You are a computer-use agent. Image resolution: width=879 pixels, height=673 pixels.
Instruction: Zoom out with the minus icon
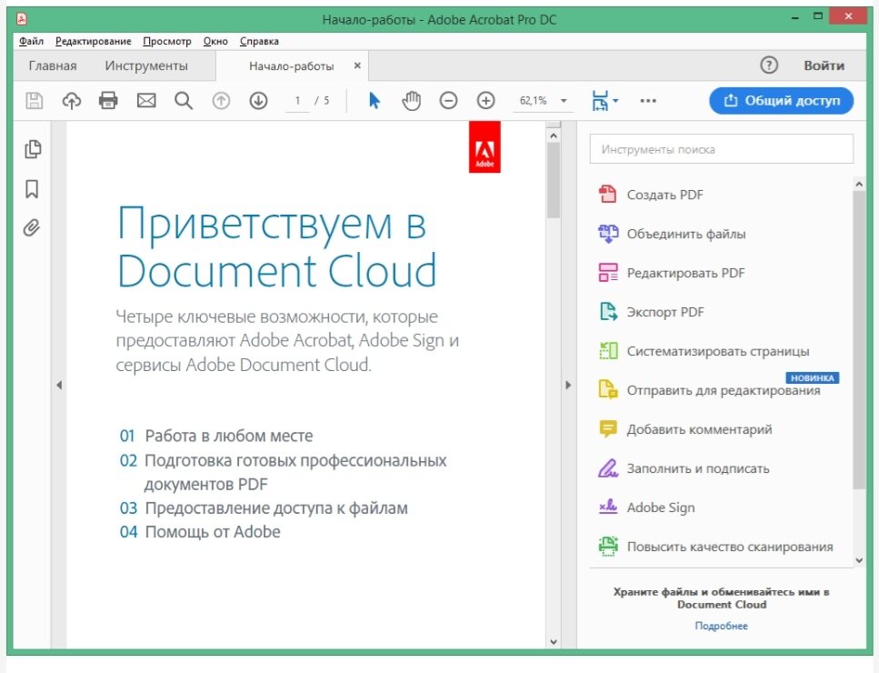[x=448, y=101]
